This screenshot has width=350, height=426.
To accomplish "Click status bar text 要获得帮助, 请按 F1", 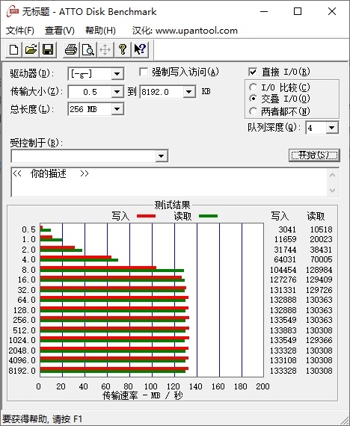I will click(42, 419).
